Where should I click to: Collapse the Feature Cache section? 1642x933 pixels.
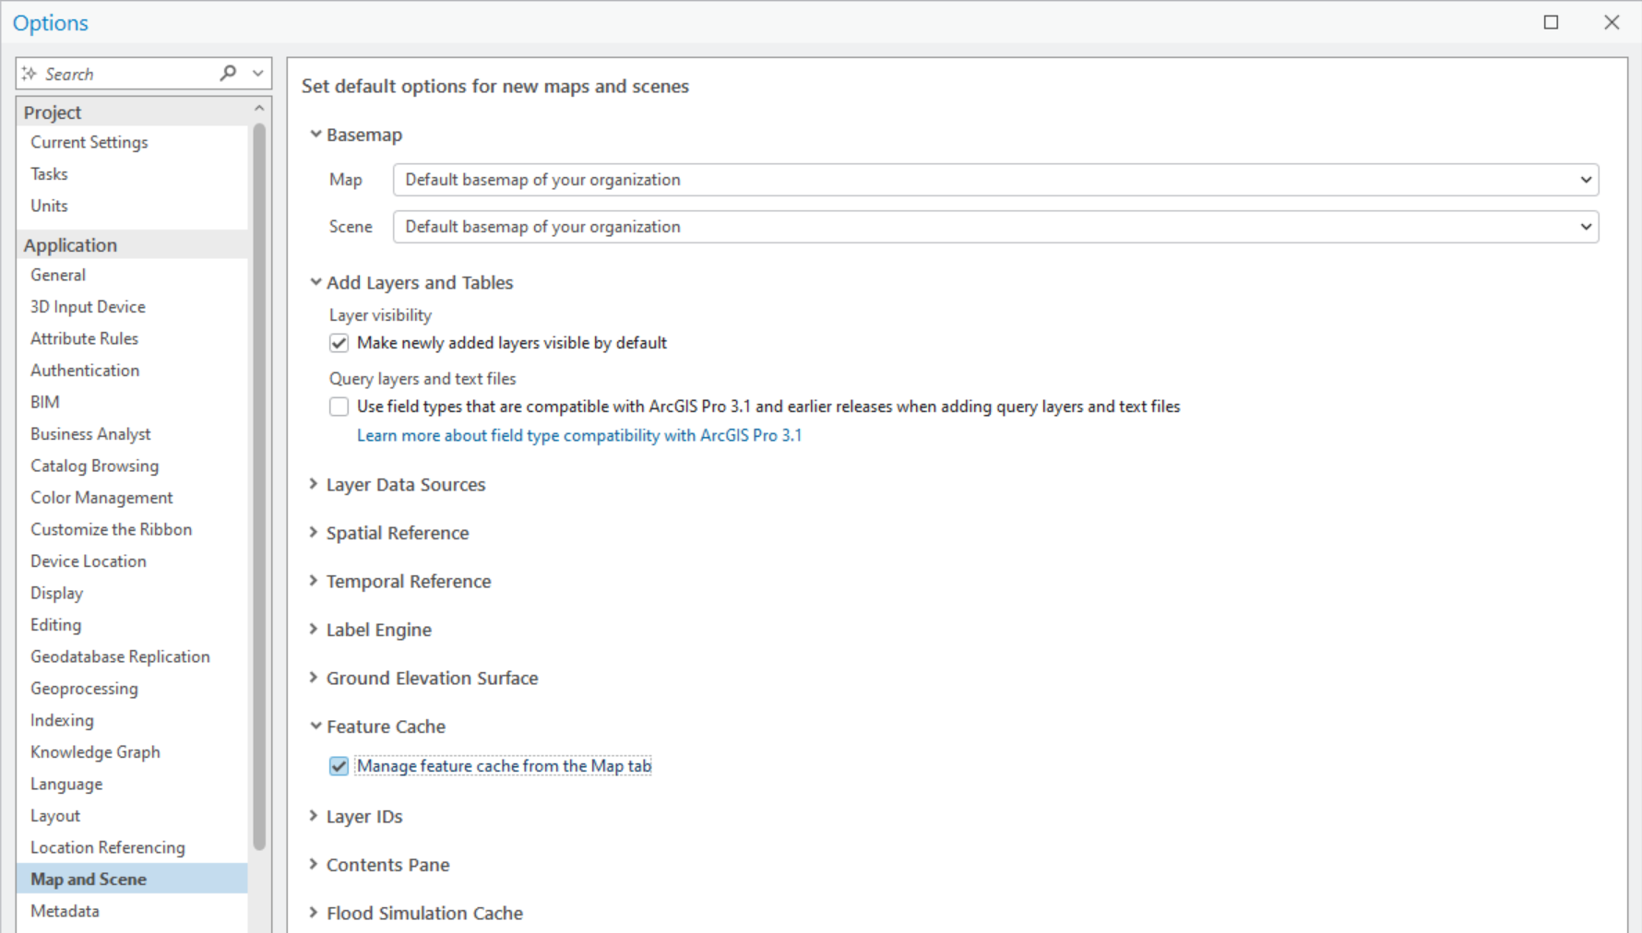pos(315,726)
